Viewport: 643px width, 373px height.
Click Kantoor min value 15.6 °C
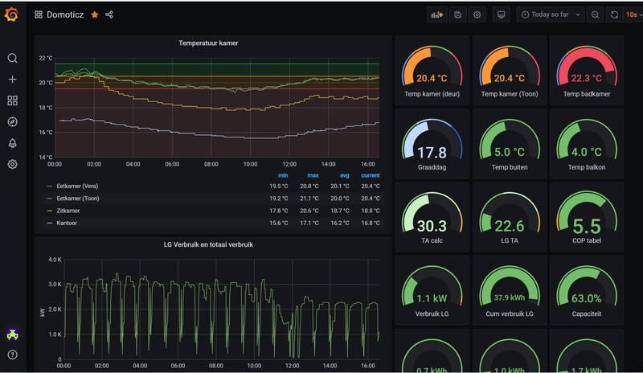tap(278, 223)
